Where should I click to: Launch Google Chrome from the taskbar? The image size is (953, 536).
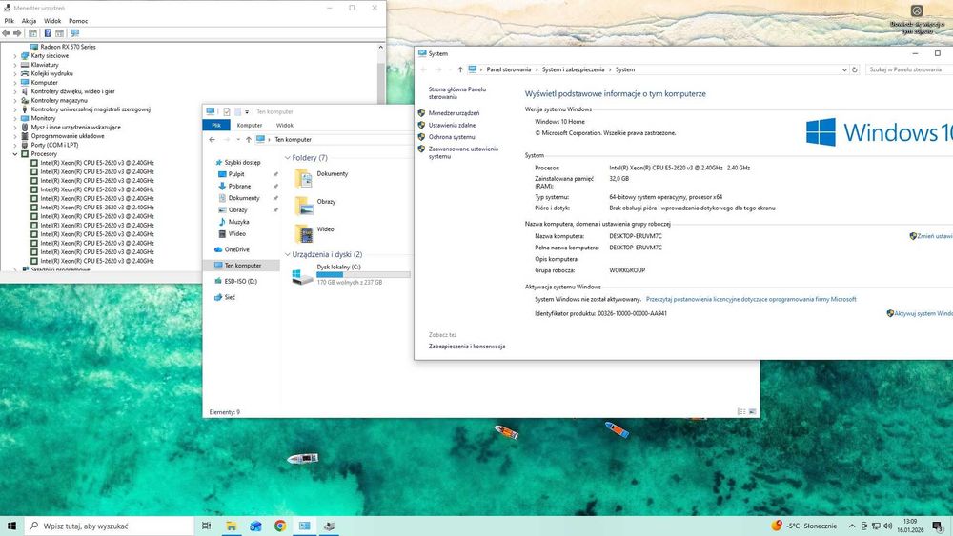280,526
